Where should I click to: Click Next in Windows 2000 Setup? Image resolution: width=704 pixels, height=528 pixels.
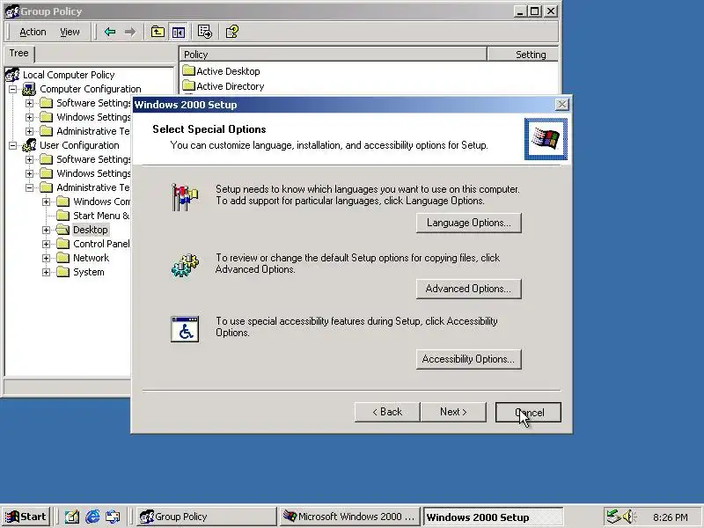click(453, 412)
